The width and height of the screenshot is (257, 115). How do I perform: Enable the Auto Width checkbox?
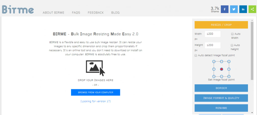click(x=232, y=34)
